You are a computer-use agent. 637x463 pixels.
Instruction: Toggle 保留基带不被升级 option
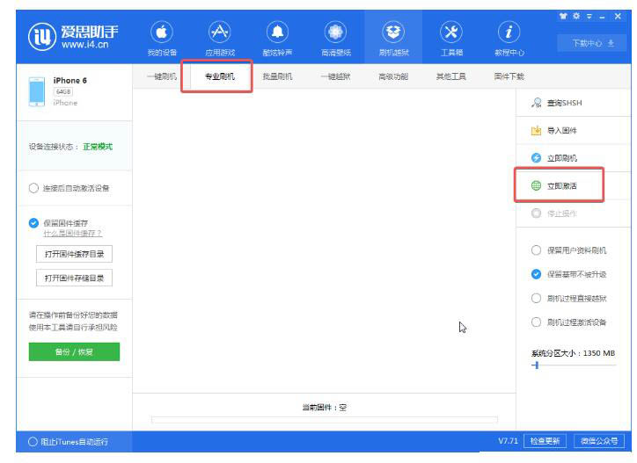tap(536, 274)
